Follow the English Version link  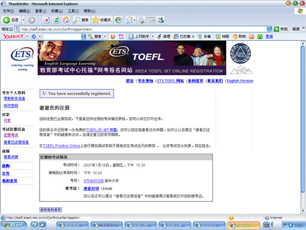coord(240,81)
